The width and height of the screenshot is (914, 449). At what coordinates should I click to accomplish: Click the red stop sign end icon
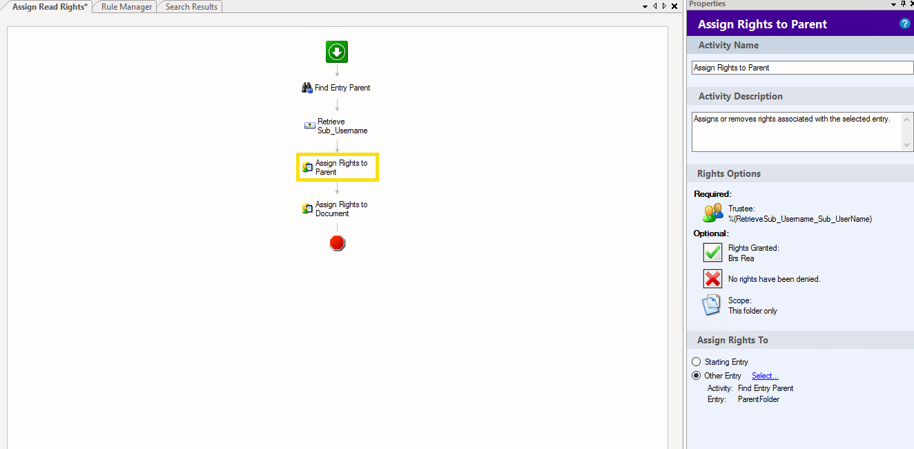[x=337, y=242]
